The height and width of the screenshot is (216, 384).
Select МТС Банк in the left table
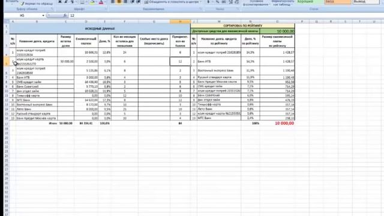(37, 100)
